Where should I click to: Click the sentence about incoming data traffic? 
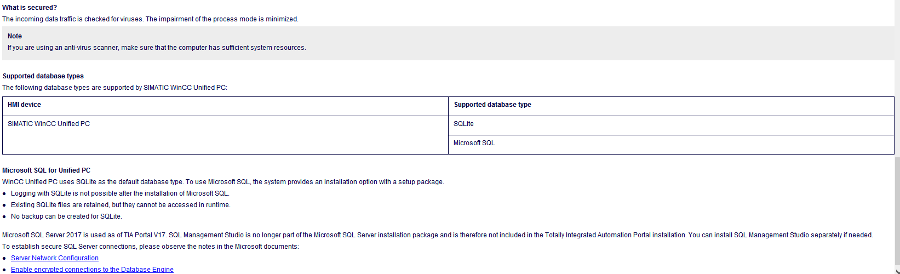[150, 19]
